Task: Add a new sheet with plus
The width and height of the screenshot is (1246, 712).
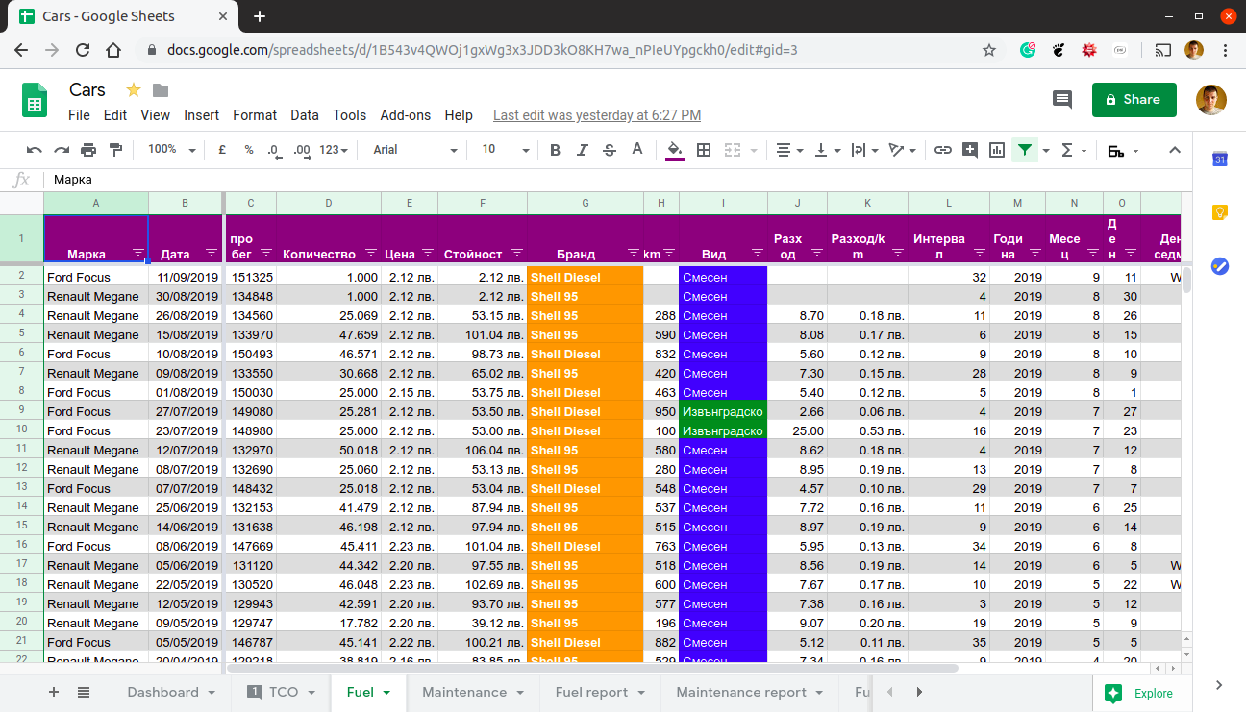Action: pos(54,692)
